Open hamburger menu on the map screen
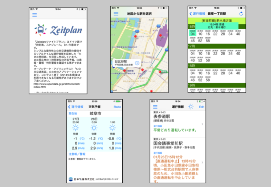Image resolution: width=271 pixels, height=187 pixels. pyautogui.click(x=116, y=14)
